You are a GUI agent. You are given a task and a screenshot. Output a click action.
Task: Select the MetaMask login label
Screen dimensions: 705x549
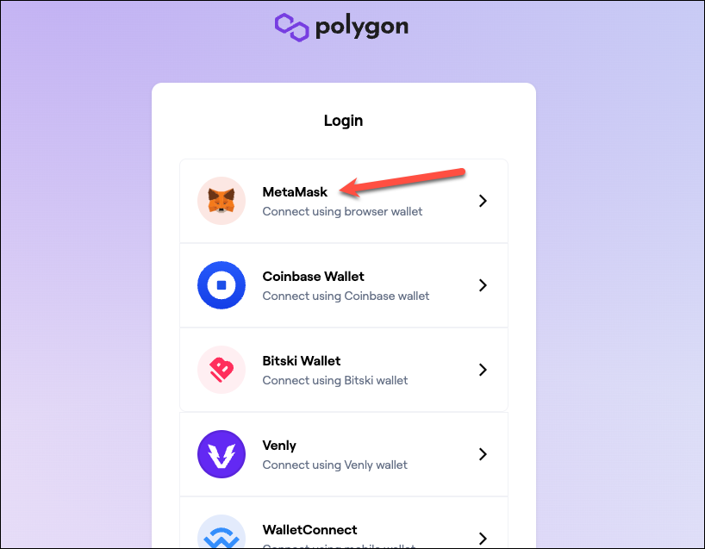295,192
